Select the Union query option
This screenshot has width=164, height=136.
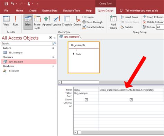tap(88, 17)
